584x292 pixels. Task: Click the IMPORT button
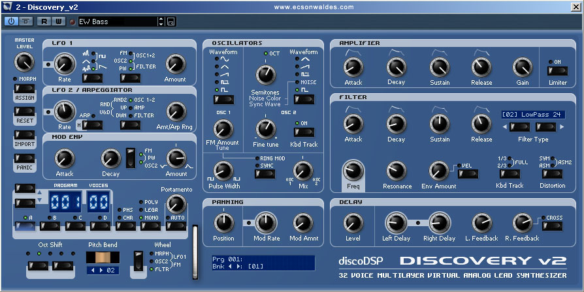24,135
